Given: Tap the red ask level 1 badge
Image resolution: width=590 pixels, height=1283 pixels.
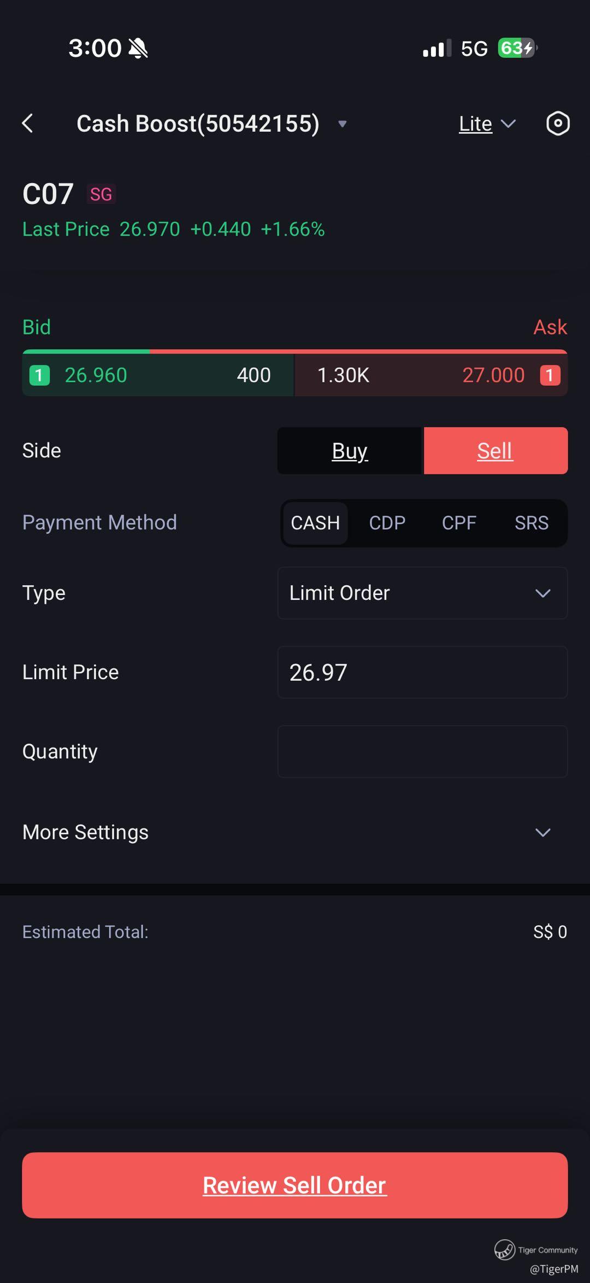Looking at the screenshot, I should click(x=550, y=375).
